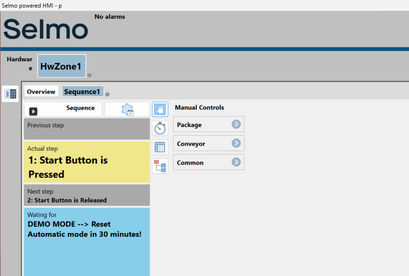Image resolution: width=409 pixels, height=276 pixels.
Task: Open the flowchart structure view icon
Action: (x=160, y=166)
